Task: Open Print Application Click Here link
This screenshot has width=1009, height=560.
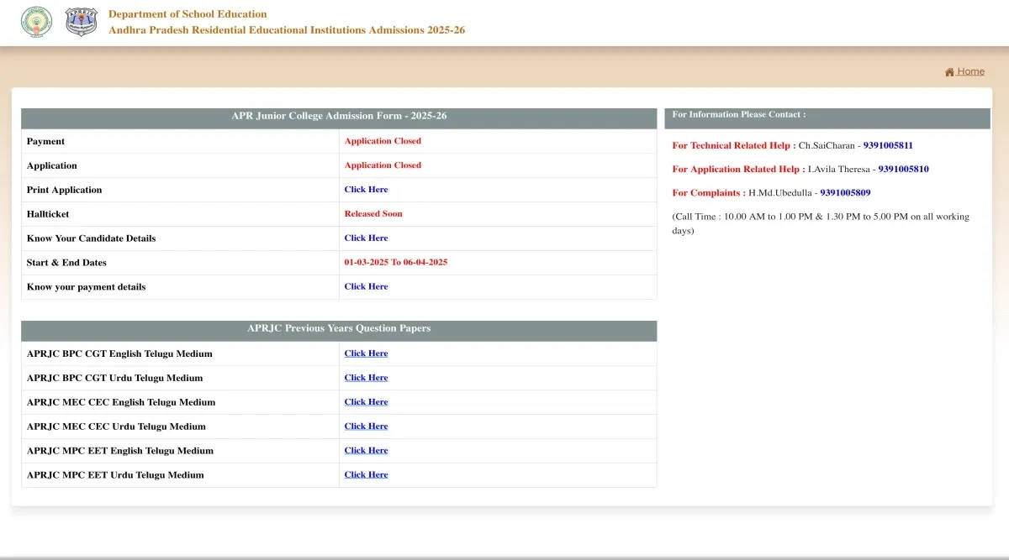Action: click(x=366, y=190)
